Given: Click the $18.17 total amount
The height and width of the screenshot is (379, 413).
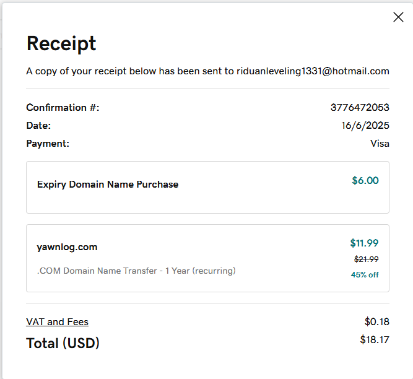Looking at the screenshot, I should [375, 340].
